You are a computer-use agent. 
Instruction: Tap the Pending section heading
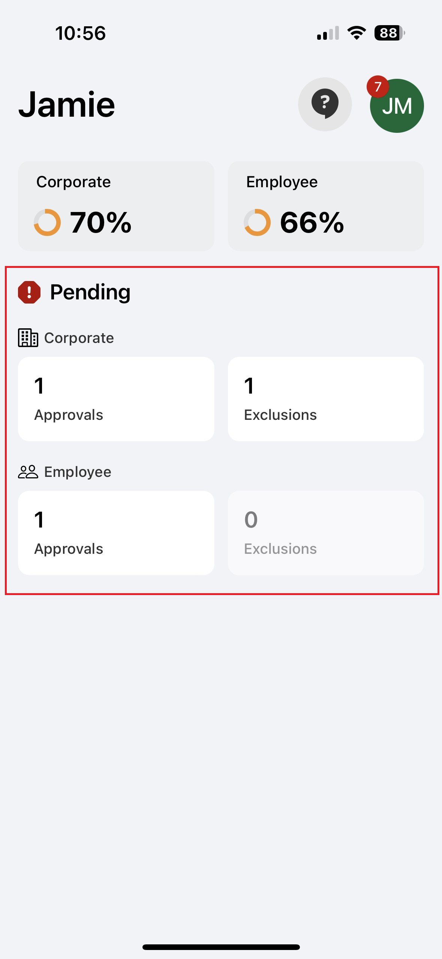coord(90,292)
